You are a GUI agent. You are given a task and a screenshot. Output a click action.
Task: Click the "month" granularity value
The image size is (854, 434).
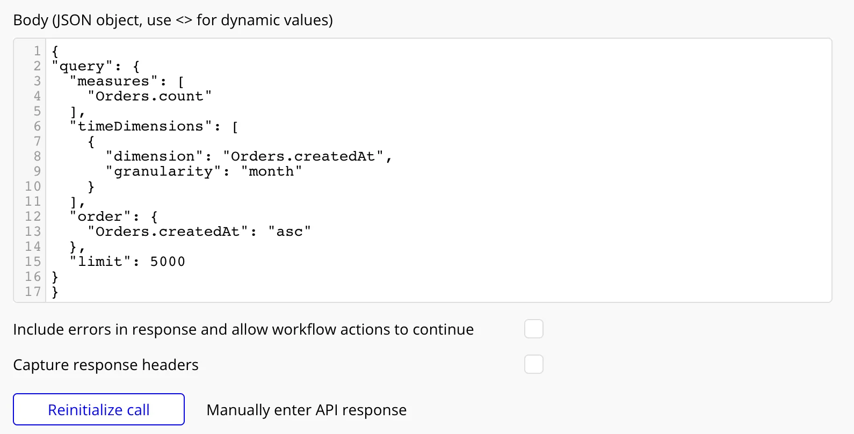pos(271,171)
